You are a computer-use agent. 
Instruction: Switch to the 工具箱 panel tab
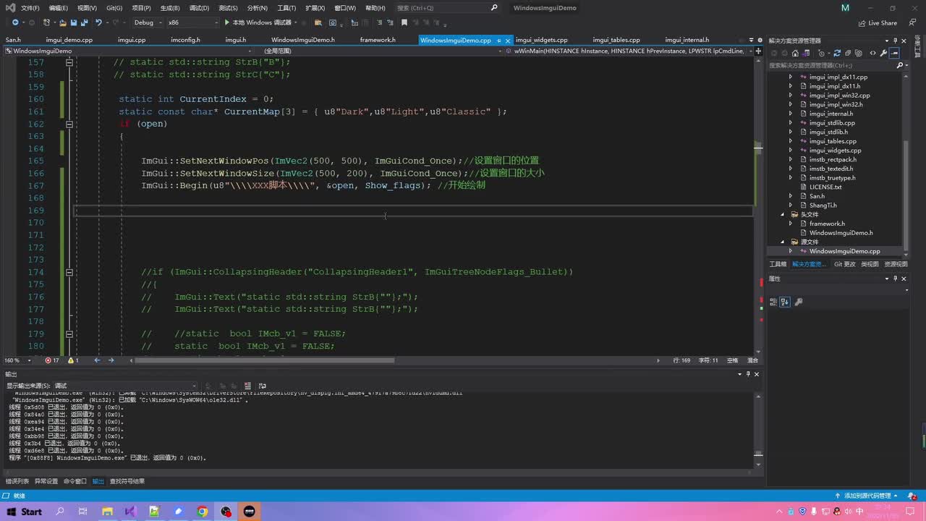tap(778, 264)
